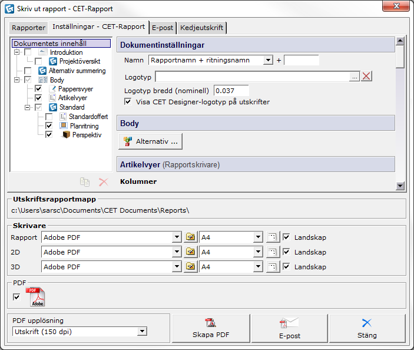
Task: Open the Kedjeutskrift tab
Action: coord(201,28)
